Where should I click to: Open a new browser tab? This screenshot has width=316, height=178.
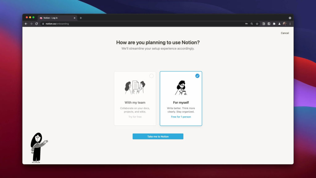tap(81, 18)
